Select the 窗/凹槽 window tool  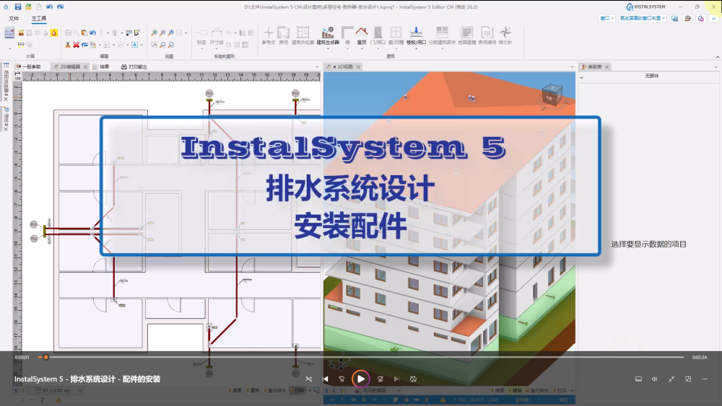(396, 36)
